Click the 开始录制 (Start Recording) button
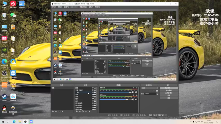The height and width of the screenshot is (124, 221). [x=169, y=90]
